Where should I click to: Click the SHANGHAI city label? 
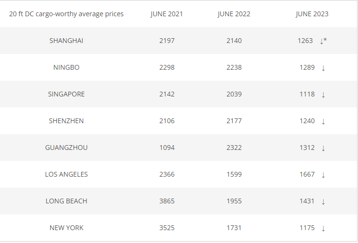point(66,41)
